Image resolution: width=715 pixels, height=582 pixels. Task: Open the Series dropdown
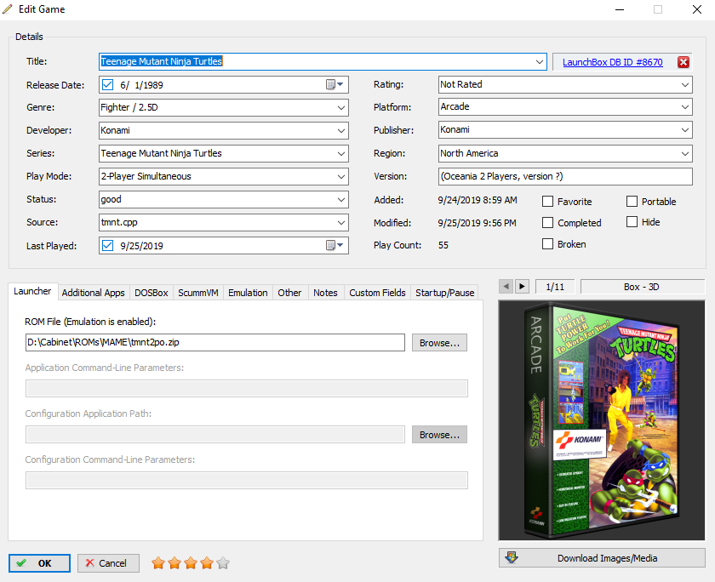click(341, 154)
